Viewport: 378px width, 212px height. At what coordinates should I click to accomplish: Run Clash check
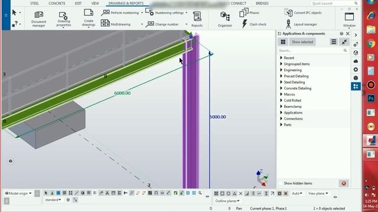(x=254, y=24)
